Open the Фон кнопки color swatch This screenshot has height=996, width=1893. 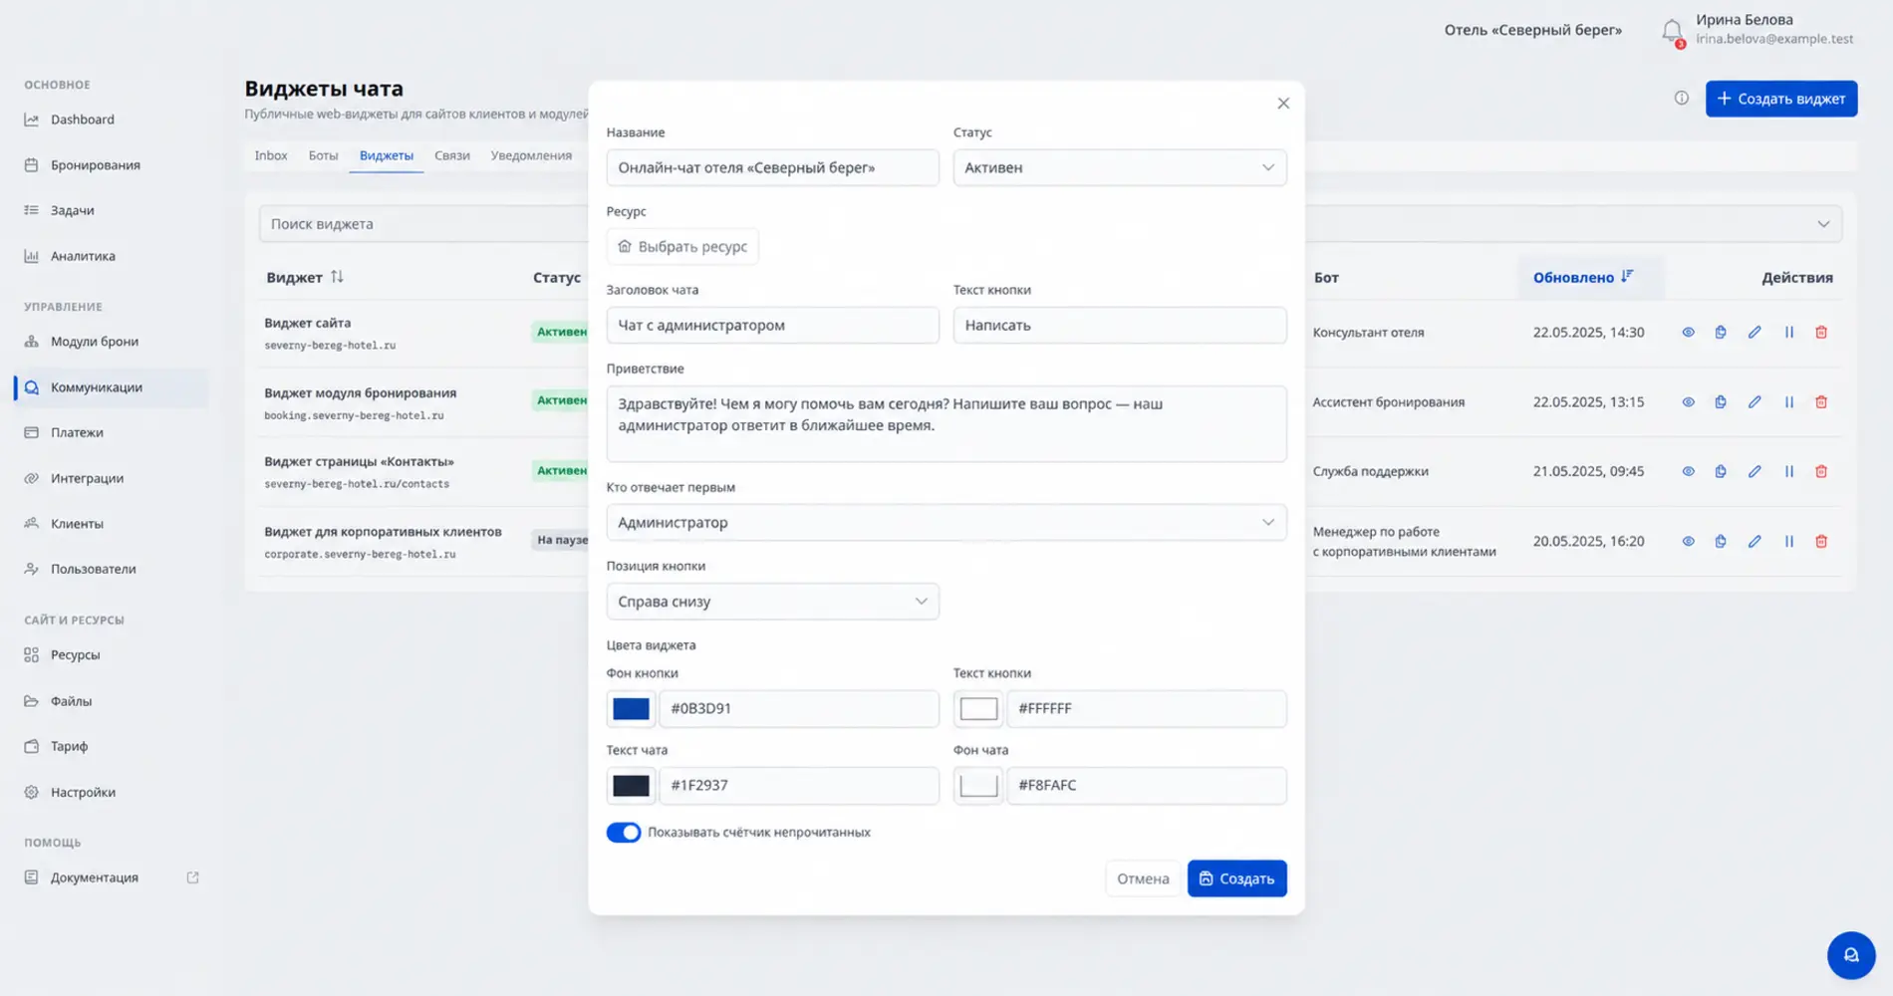[631, 708]
